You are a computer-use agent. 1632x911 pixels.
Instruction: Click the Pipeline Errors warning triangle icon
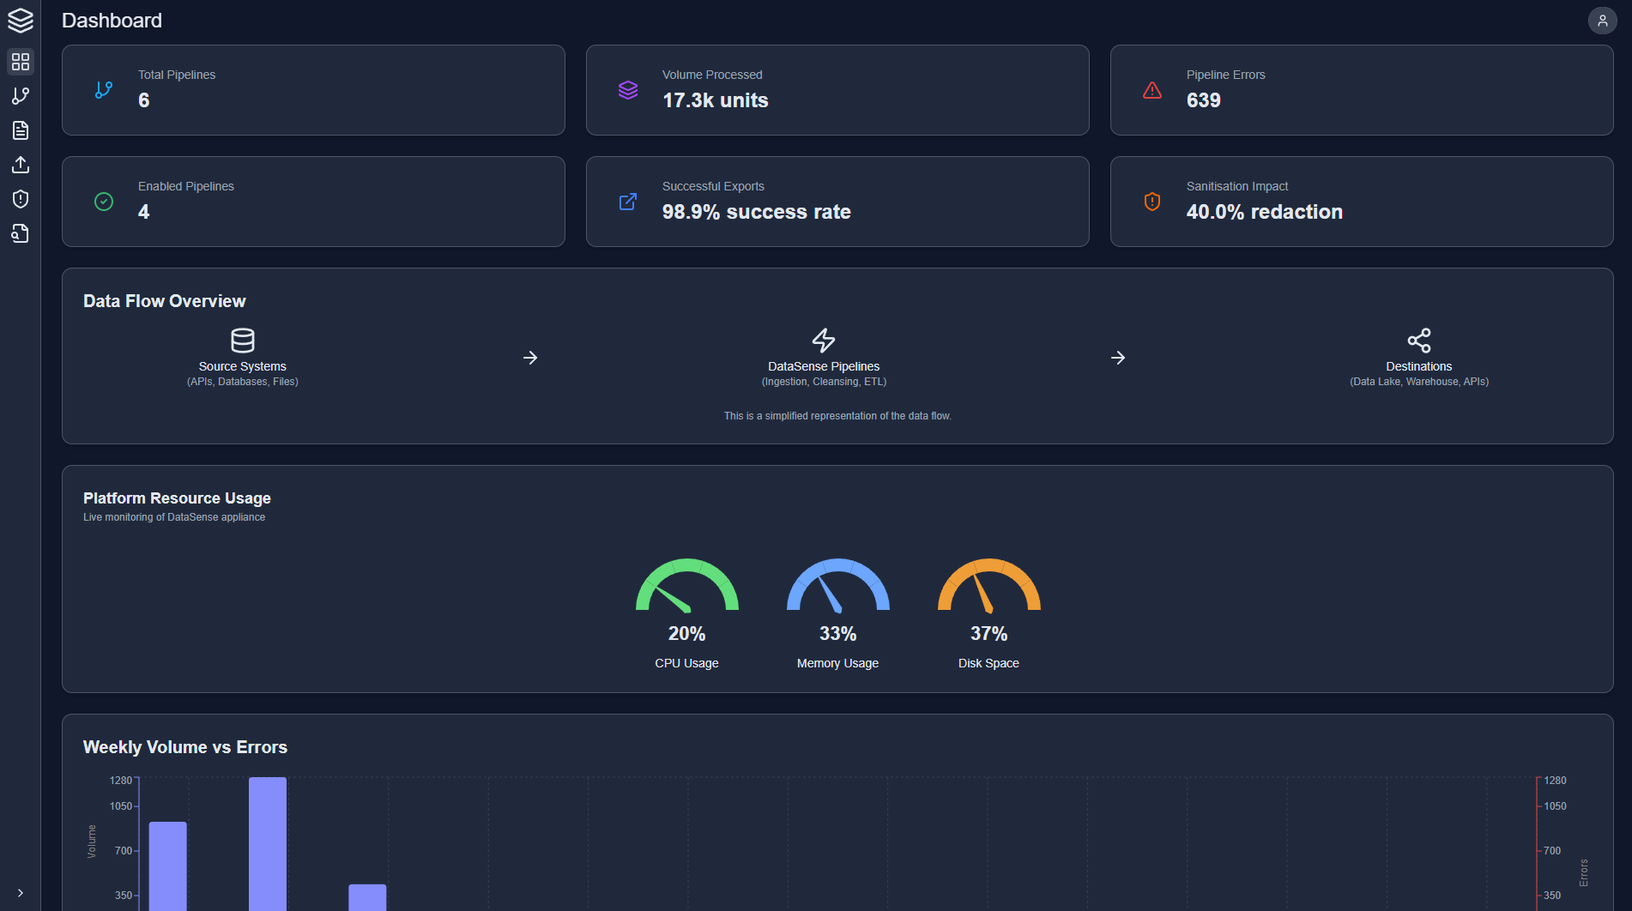coord(1151,89)
